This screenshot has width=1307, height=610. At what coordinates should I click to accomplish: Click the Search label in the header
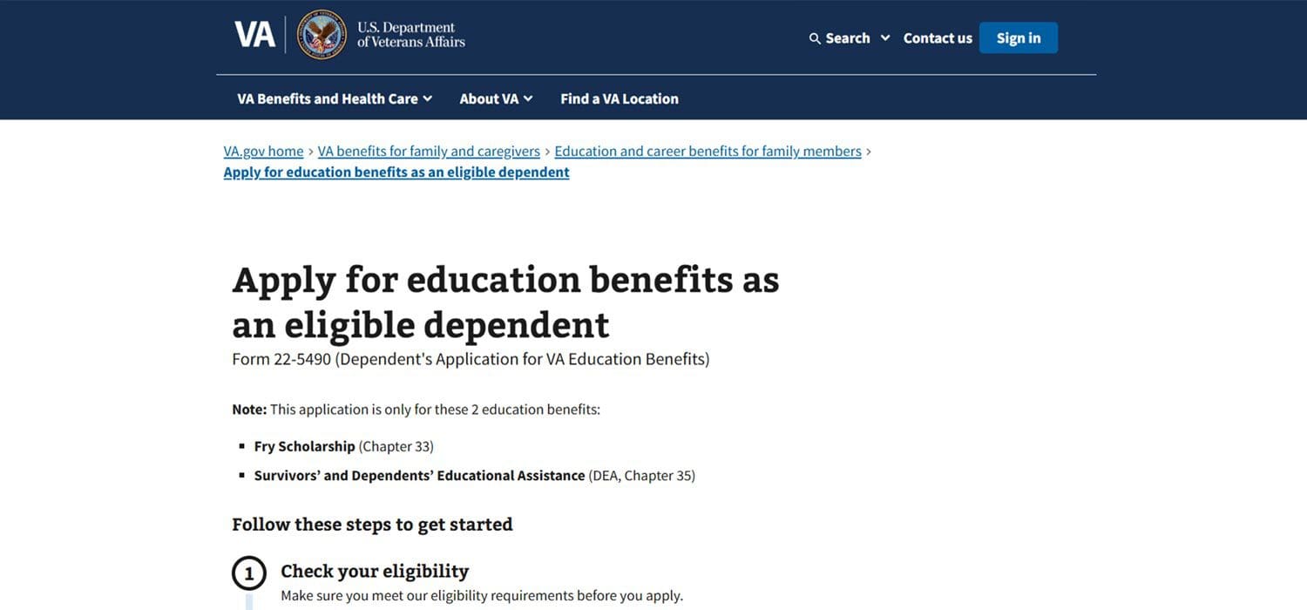848,38
